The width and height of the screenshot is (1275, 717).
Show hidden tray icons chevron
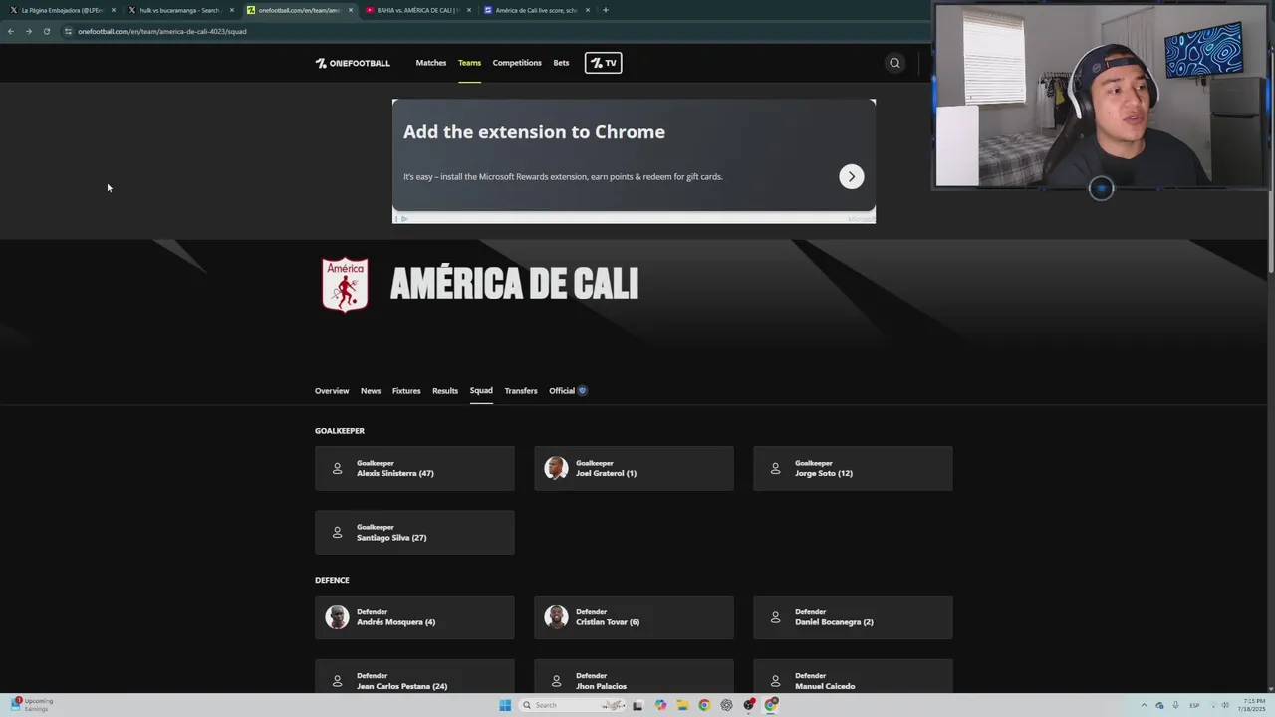pos(1144,705)
